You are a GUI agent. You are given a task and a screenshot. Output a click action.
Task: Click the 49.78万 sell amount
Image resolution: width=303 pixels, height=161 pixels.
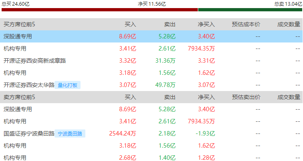tap(165, 85)
